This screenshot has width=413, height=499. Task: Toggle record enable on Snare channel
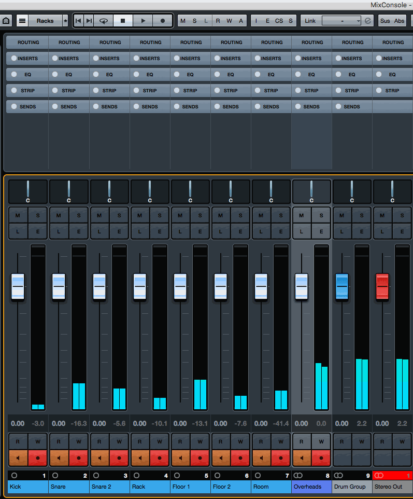pos(79,458)
